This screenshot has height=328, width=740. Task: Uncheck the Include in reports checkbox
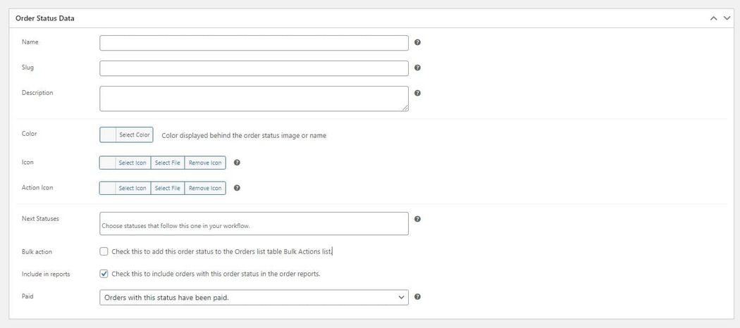point(104,274)
